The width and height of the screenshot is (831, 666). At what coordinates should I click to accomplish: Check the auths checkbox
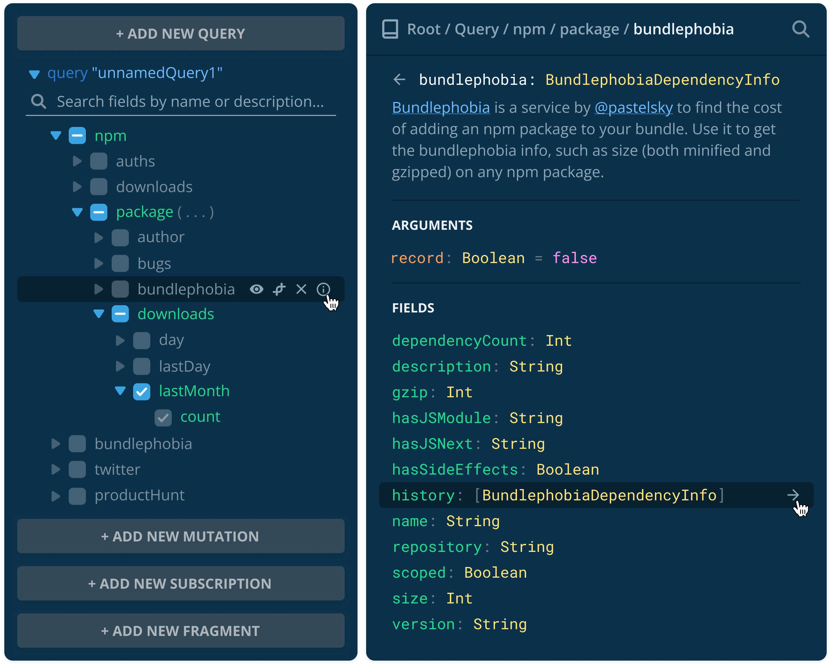click(99, 161)
